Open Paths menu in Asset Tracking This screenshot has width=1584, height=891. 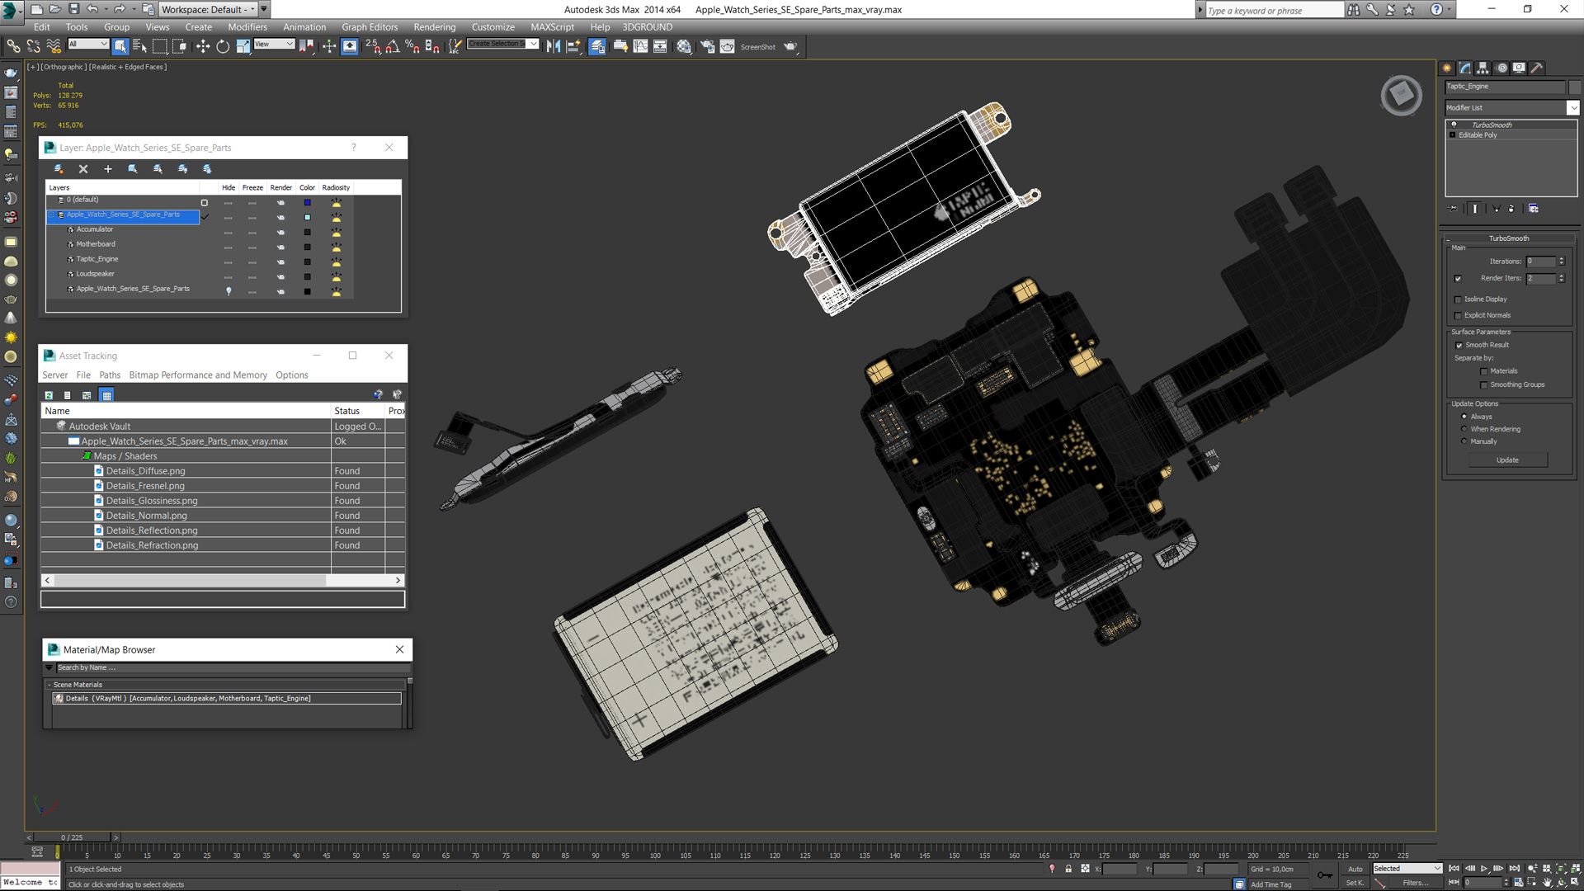[x=110, y=375]
